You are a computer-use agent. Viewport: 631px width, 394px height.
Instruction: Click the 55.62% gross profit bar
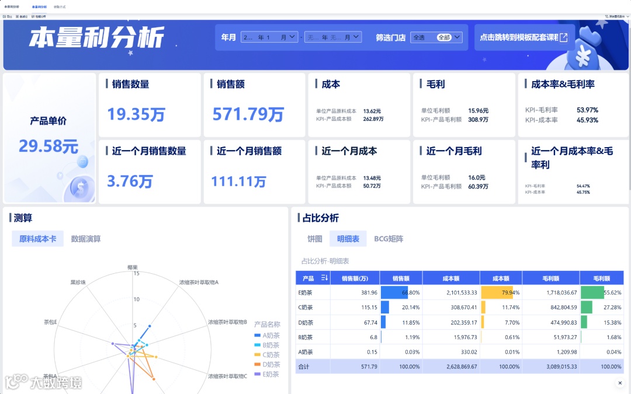[x=592, y=292]
